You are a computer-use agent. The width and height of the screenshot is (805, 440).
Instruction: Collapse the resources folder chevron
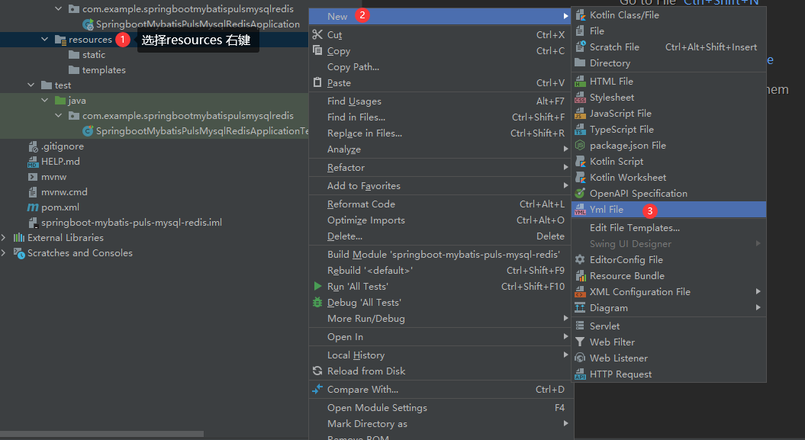(x=45, y=39)
